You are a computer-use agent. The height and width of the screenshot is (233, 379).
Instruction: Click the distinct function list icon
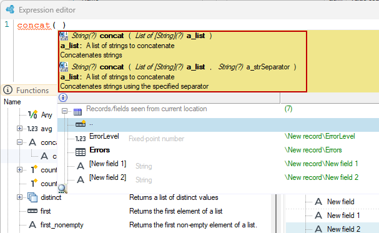coord(32,197)
